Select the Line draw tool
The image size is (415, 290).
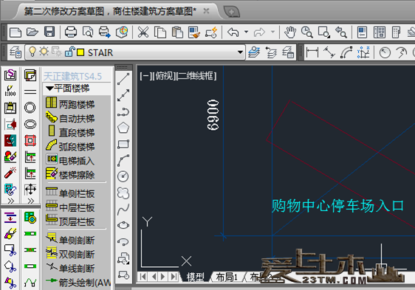point(123,79)
